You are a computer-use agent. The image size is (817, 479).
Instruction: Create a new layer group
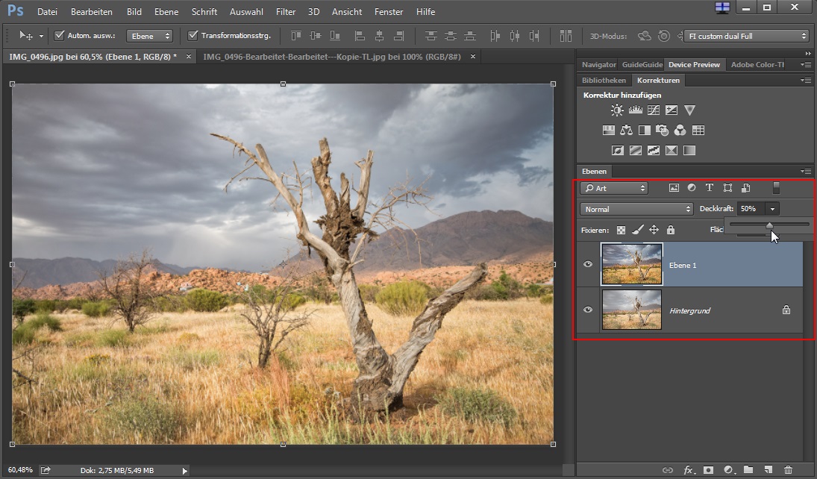coord(748,470)
